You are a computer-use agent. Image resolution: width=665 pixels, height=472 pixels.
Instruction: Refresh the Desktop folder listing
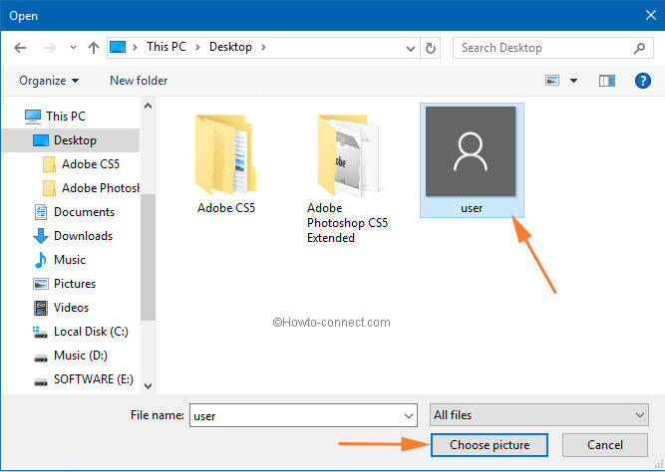431,48
